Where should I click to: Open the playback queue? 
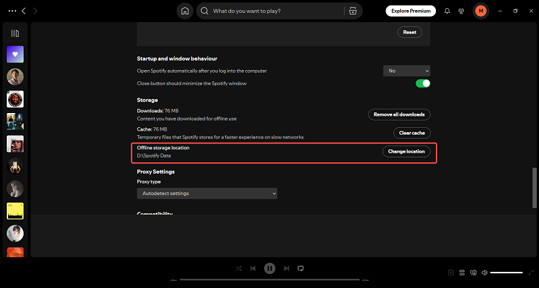462,273
